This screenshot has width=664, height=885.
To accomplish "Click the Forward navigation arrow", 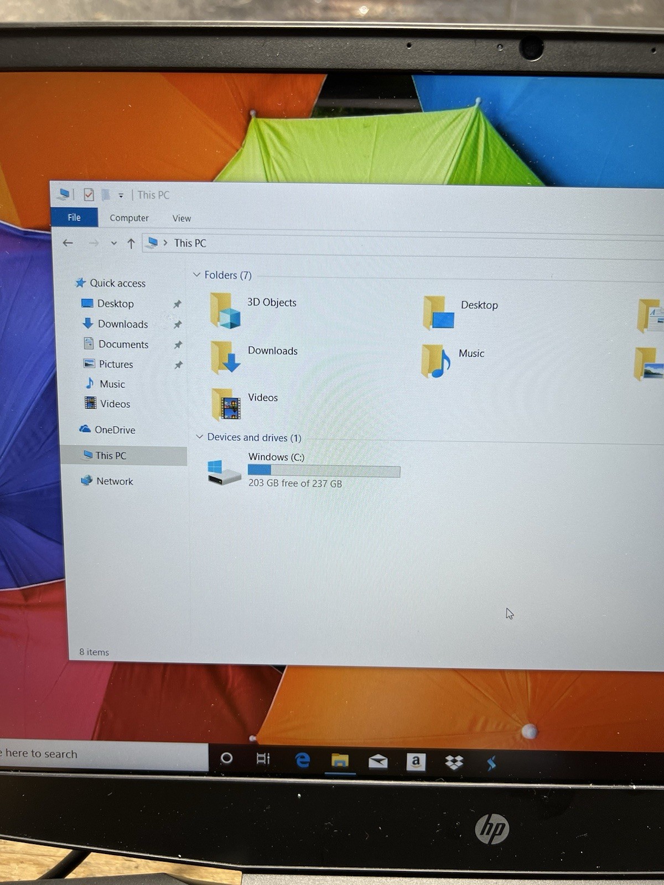I will (x=94, y=243).
